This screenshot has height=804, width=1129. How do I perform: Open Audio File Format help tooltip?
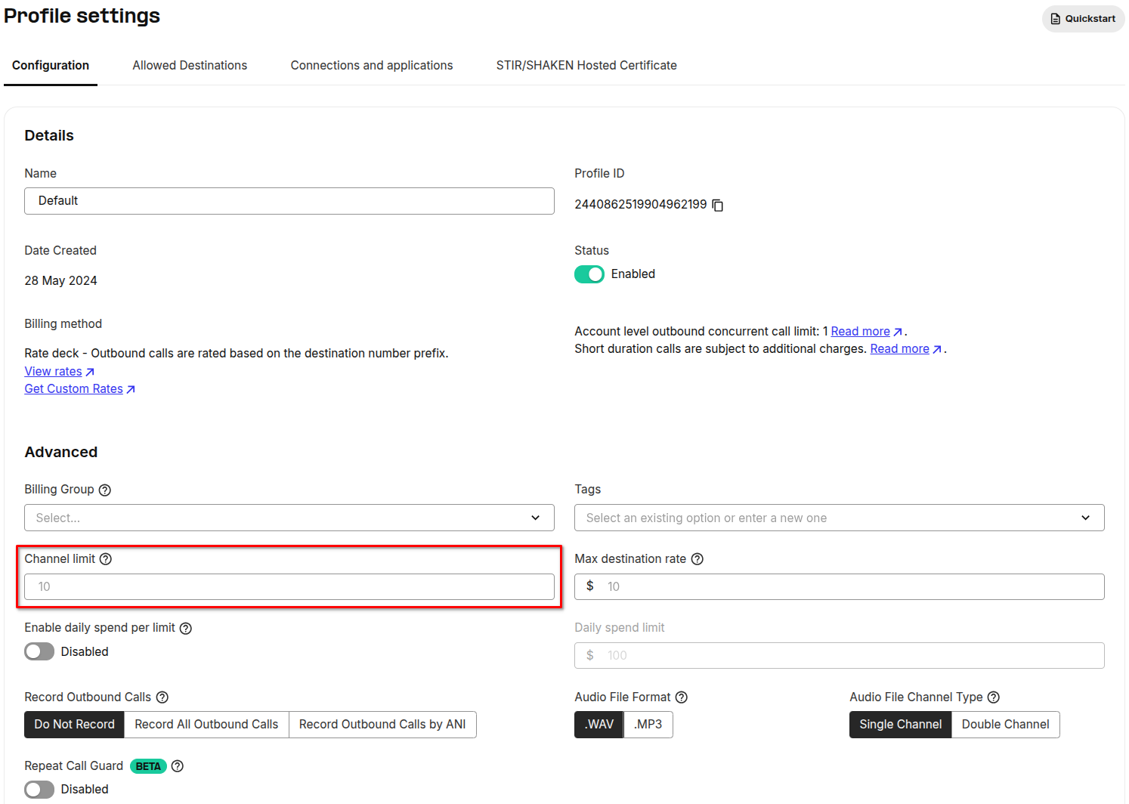click(681, 697)
